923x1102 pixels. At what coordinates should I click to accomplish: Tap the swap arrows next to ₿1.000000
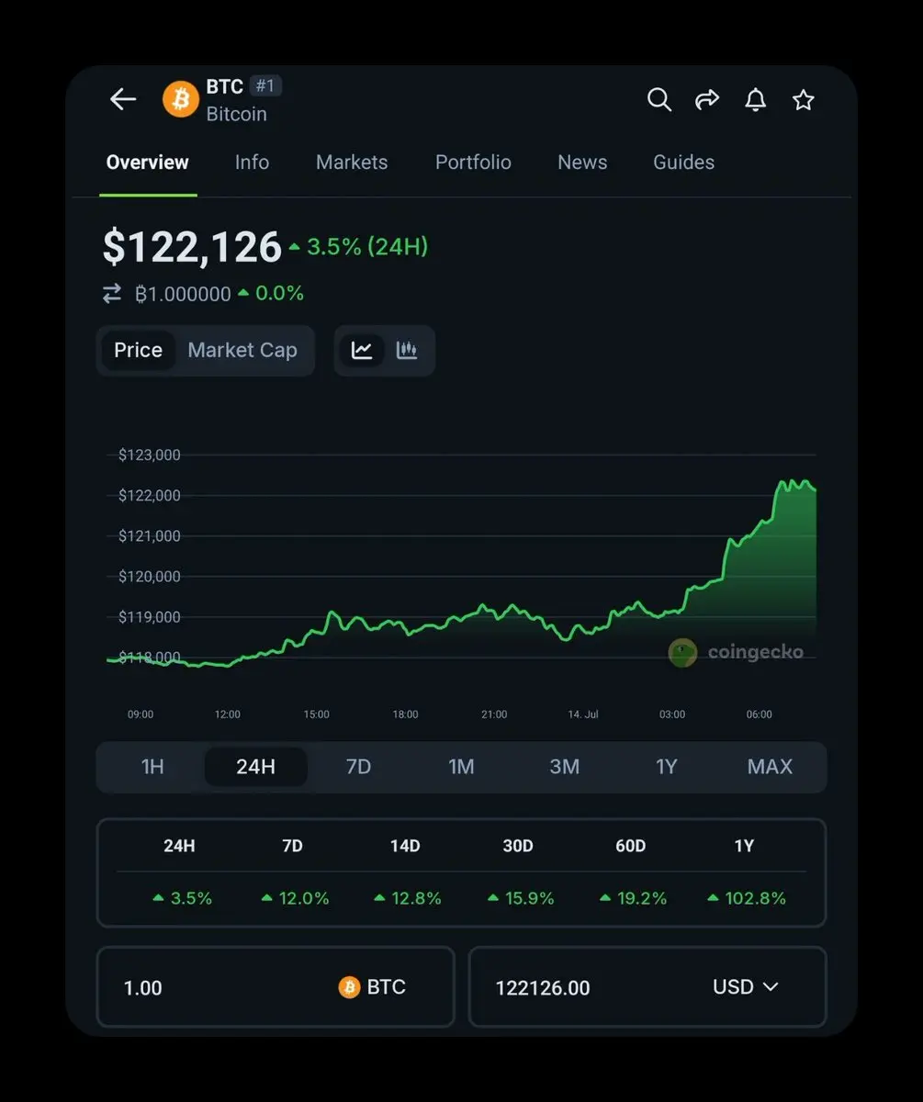click(x=112, y=294)
